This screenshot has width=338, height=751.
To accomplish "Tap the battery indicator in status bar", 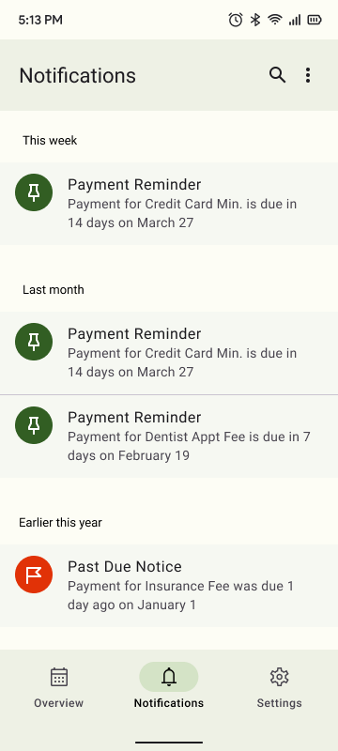I will pyautogui.click(x=315, y=20).
